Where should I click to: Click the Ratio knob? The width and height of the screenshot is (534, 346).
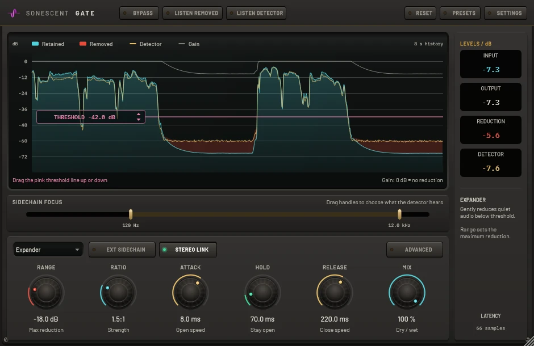point(118,292)
